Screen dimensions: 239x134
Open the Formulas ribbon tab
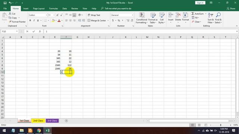coord(53,9)
